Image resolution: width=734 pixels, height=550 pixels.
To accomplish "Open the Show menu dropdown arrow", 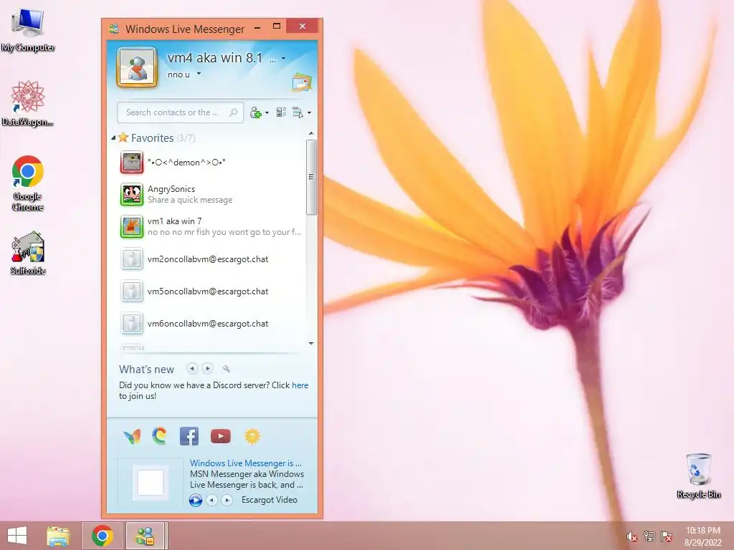I will point(309,112).
